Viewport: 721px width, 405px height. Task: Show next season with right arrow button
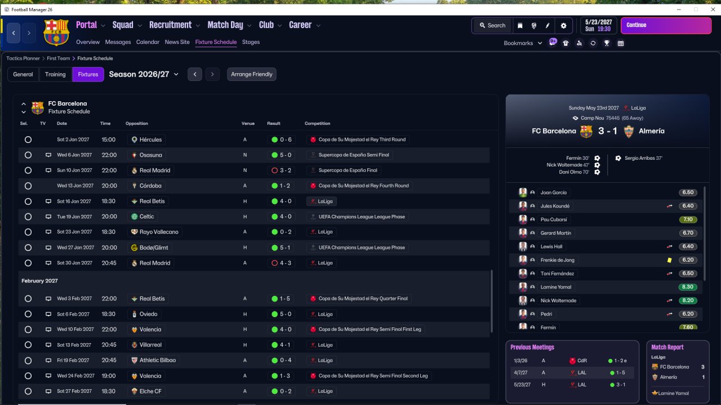(212, 74)
